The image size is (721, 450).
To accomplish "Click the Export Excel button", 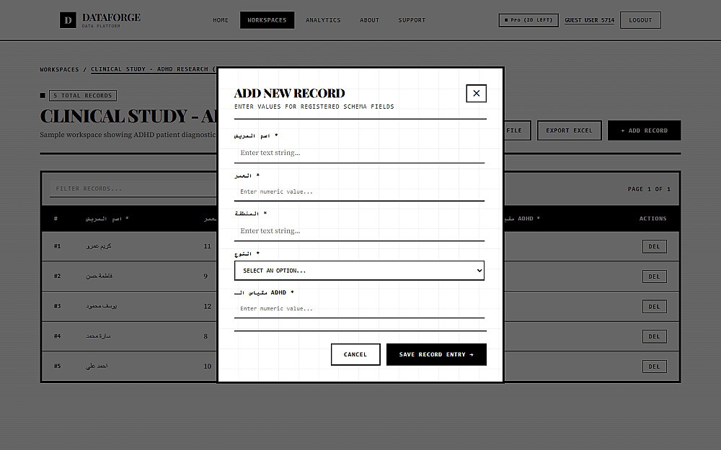I will (x=570, y=130).
